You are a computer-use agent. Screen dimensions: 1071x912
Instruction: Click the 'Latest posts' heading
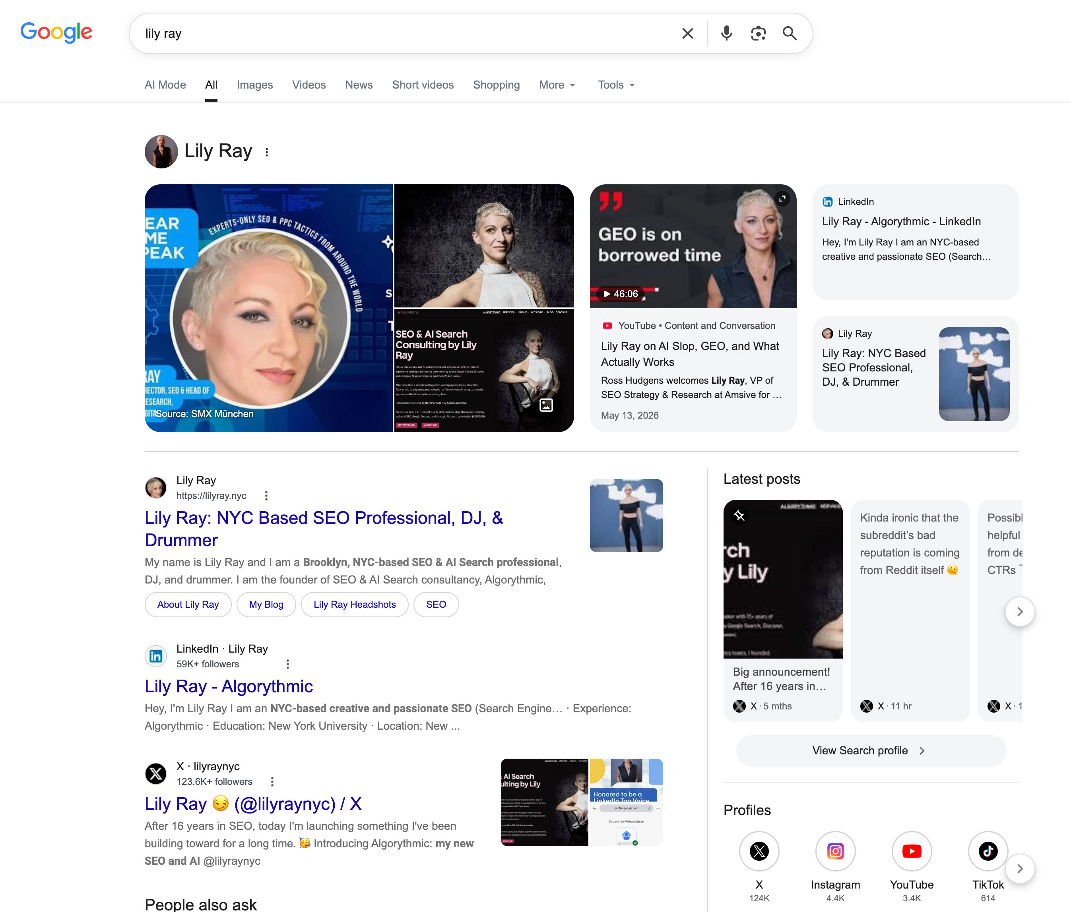click(762, 479)
